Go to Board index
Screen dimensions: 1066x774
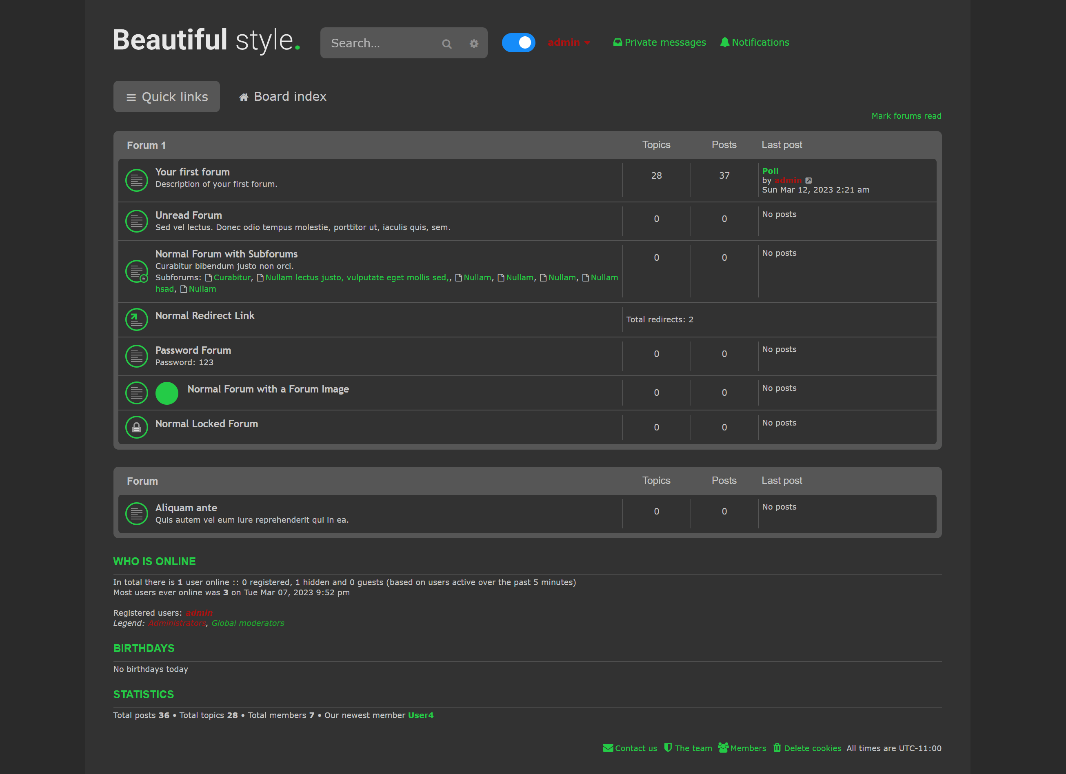tap(282, 96)
